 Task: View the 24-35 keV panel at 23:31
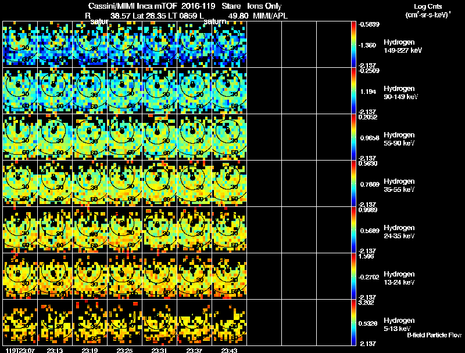[159, 230]
